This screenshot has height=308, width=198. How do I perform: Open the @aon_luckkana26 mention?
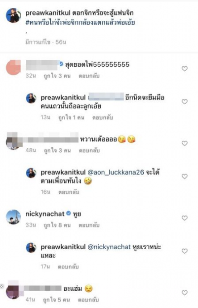coord(116,172)
